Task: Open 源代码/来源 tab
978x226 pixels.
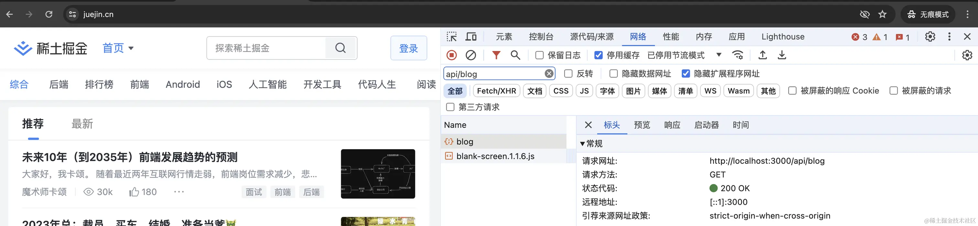Action: coord(592,37)
